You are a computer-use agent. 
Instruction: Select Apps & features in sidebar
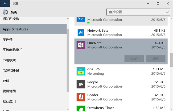coord(33,29)
